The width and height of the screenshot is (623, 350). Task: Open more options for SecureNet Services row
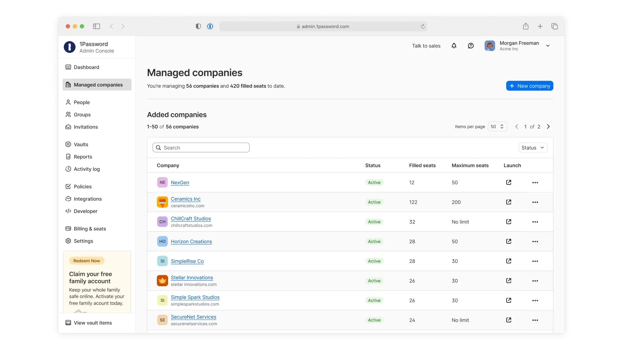coord(535,320)
